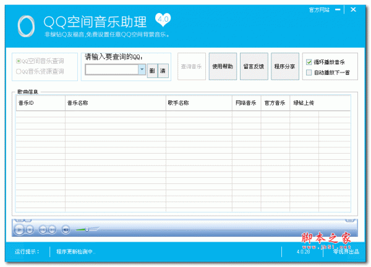371x267 pixels.
Task: Skip to next track in the player
Action: [52, 230]
